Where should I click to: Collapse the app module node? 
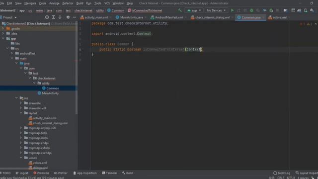point(3,38)
